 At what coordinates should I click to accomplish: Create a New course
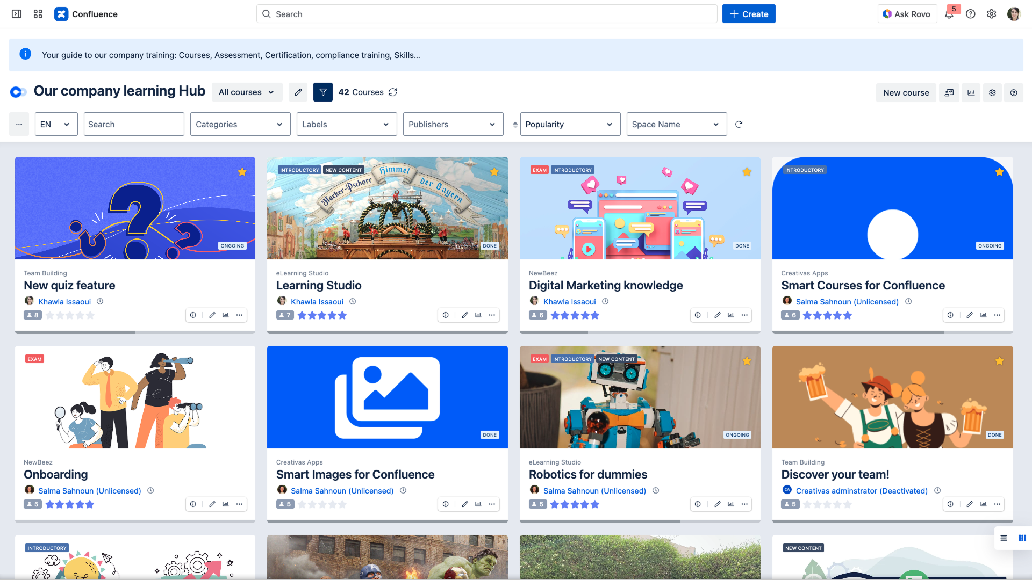click(906, 92)
